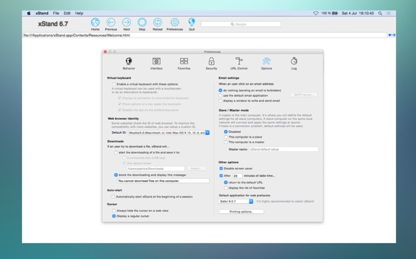
Task: Toggle the Disable screen saver checkbox
Action: (x=221, y=168)
